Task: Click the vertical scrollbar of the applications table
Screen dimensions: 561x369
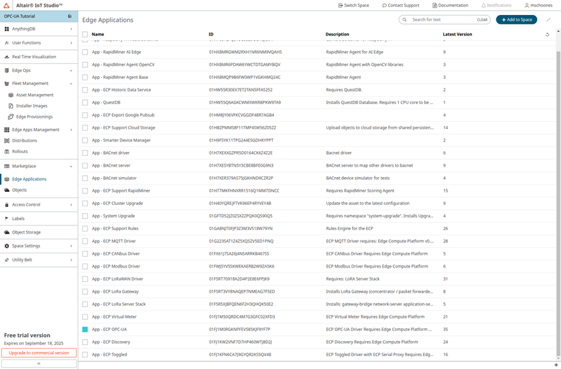Action: coord(558,204)
